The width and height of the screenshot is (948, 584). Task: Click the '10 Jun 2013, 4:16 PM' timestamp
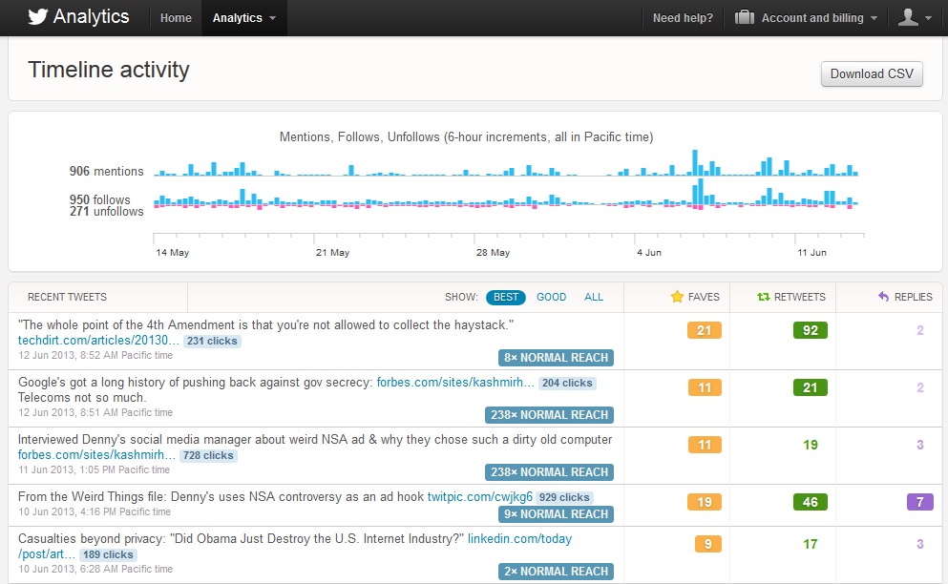pyautogui.click(x=95, y=511)
